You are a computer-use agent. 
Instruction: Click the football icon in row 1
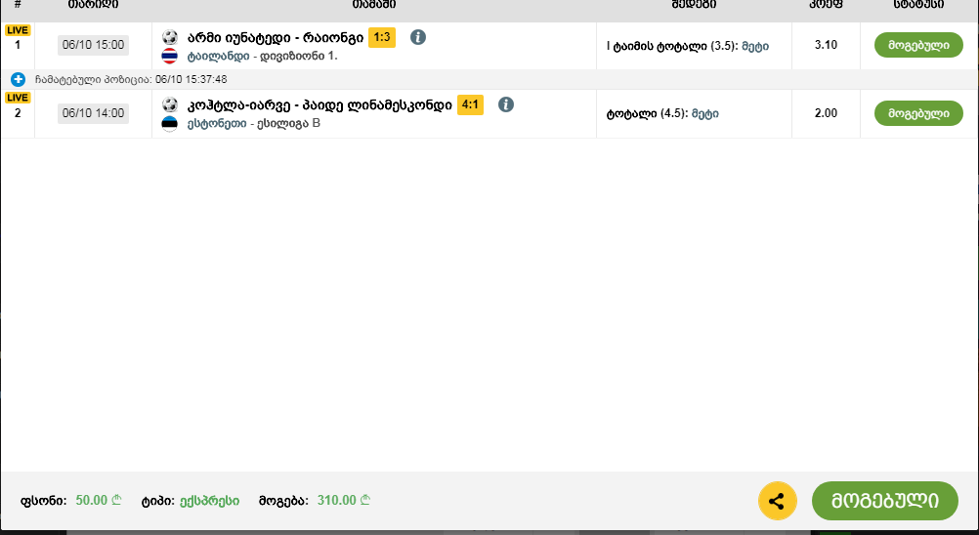[x=169, y=37]
